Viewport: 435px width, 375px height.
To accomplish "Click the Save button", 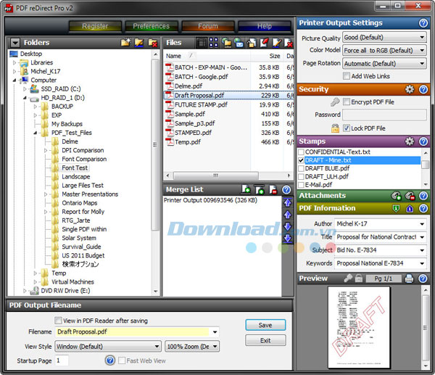I will coord(265,325).
